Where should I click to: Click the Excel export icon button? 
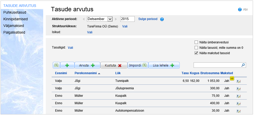click(x=57, y=65)
